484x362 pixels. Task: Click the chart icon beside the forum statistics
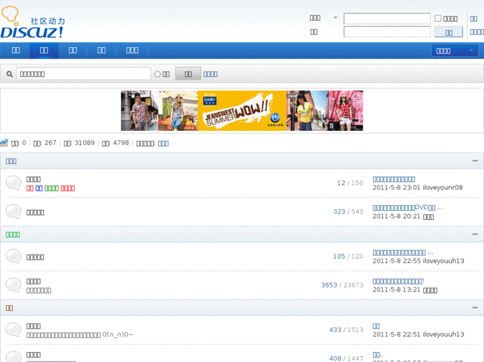click(x=4, y=143)
